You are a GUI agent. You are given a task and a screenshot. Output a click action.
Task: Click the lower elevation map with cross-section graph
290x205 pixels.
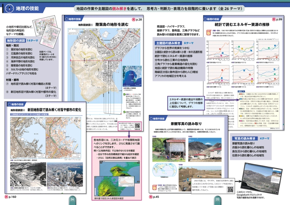114,186
